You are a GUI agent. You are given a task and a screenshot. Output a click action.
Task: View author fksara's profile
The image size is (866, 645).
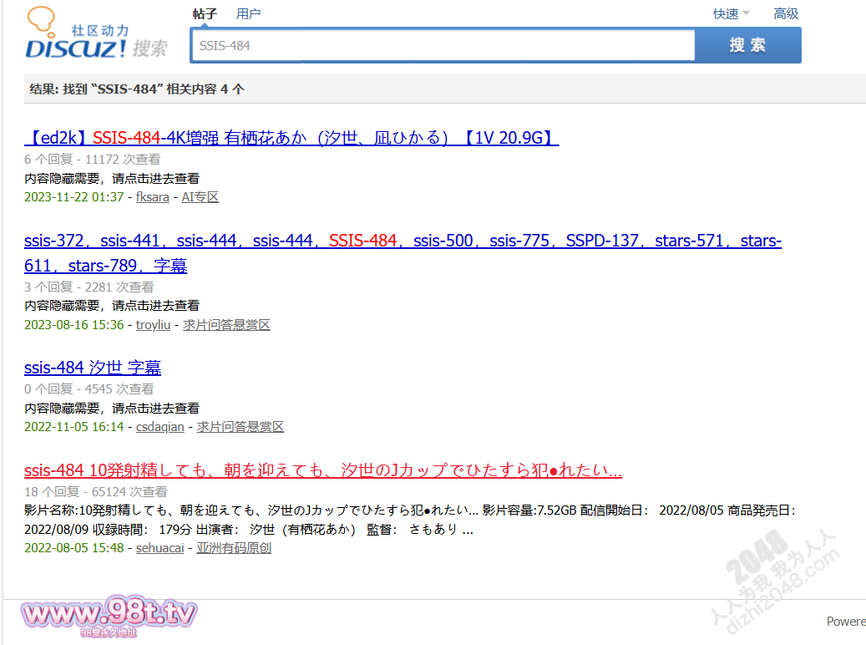(x=152, y=197)
